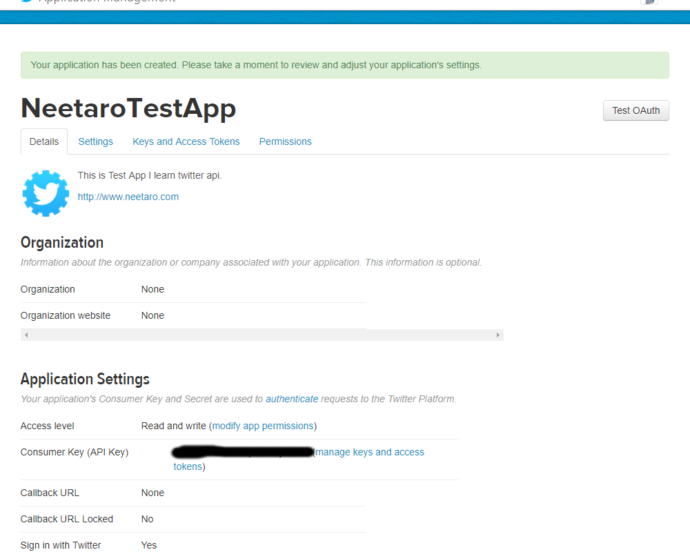Click the 'Yes' value for Sign in with Twitter
This screenshot has height=552, width=690.
click(149, 545)
